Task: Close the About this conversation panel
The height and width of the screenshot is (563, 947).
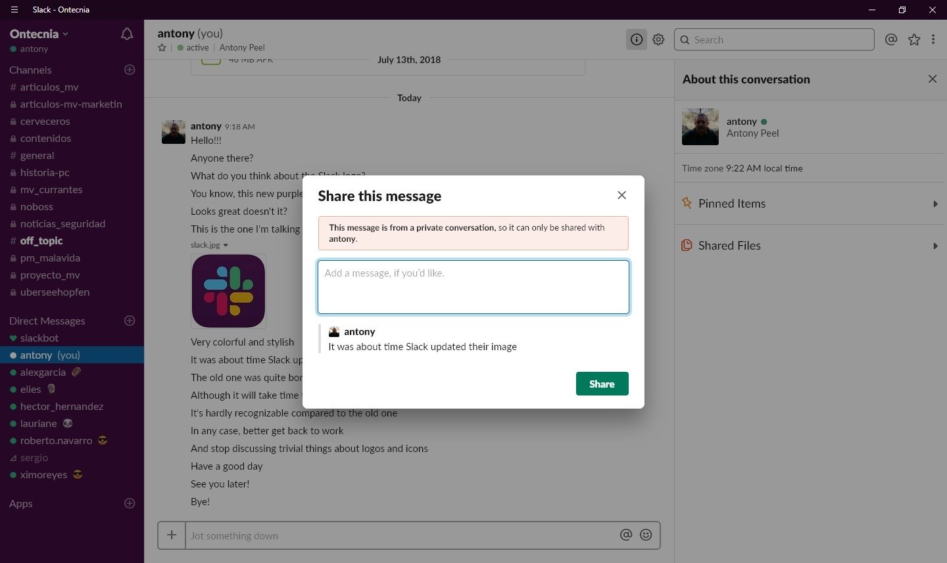Action: coord(933,79)
